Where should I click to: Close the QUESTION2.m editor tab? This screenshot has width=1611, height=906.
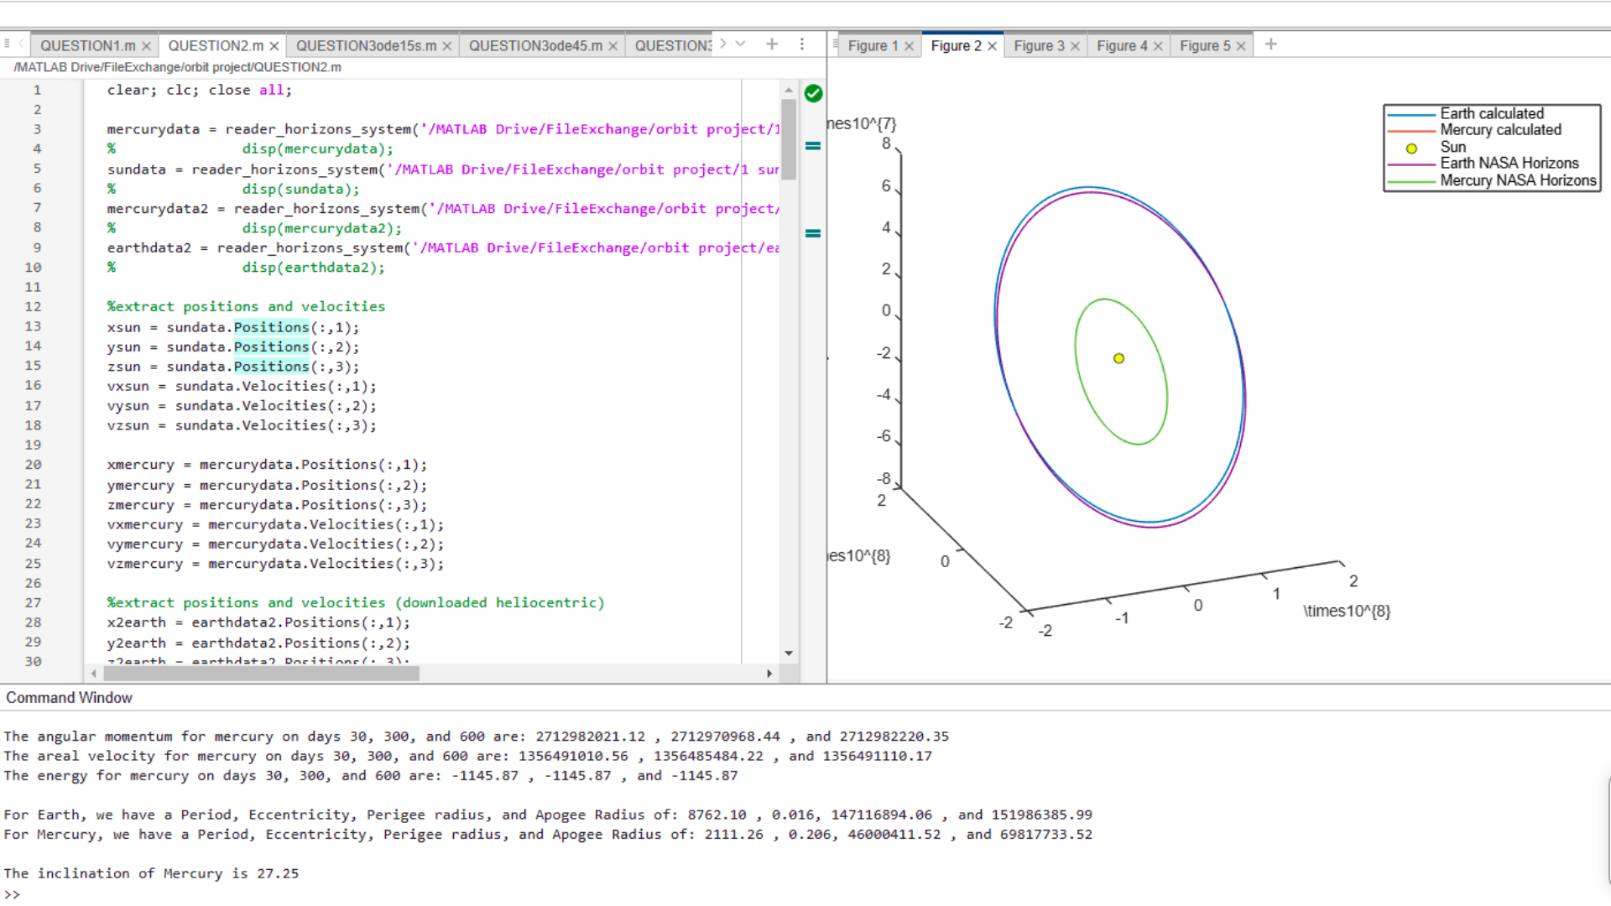click(274, 46)
